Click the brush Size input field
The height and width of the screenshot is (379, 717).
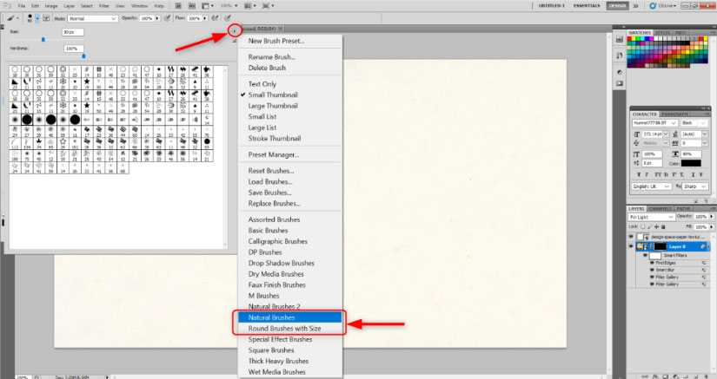(73, 32)
